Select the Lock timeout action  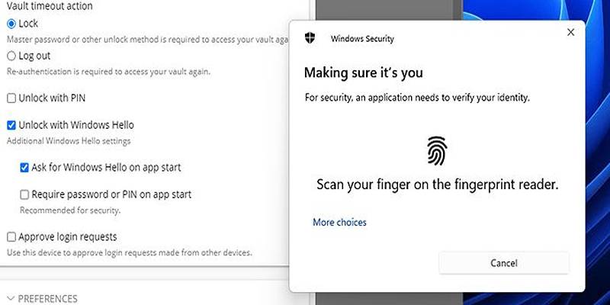tap(11, 24)
